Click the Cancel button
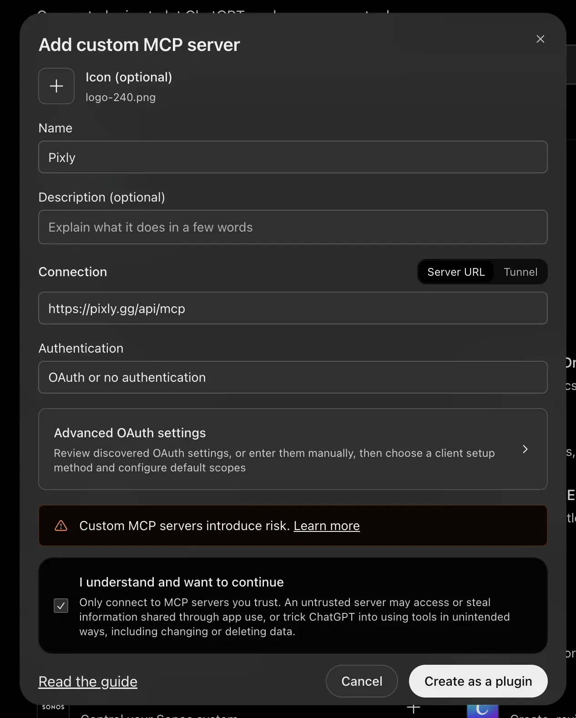576x718 pixels. (x=362, y=681)
